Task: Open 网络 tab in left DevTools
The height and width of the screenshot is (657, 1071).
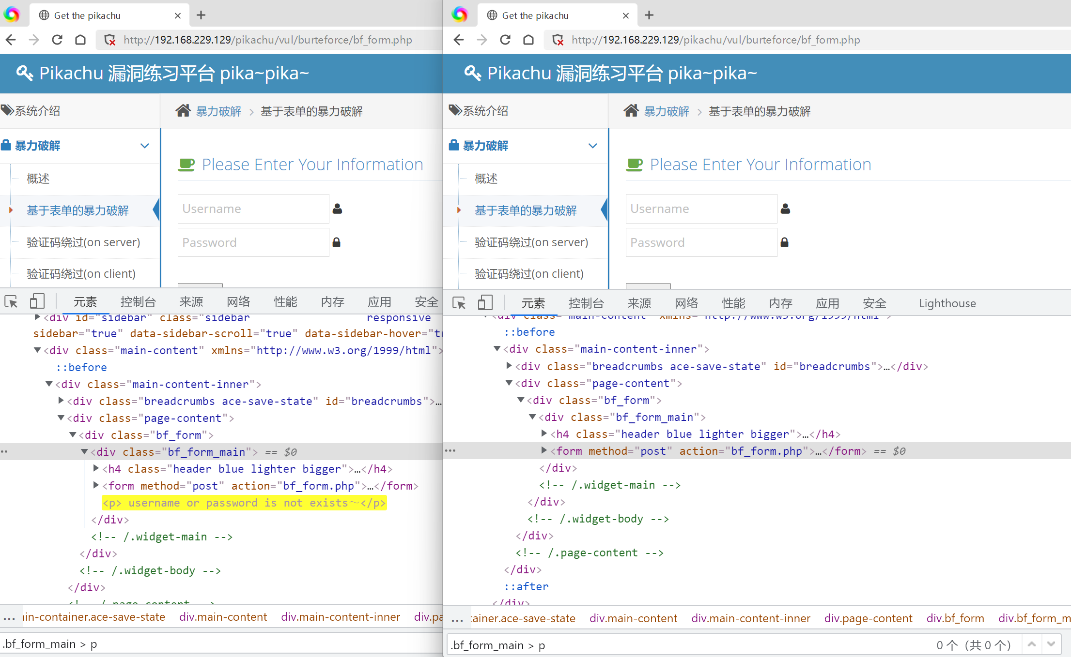Action: [x=238, y=302]
